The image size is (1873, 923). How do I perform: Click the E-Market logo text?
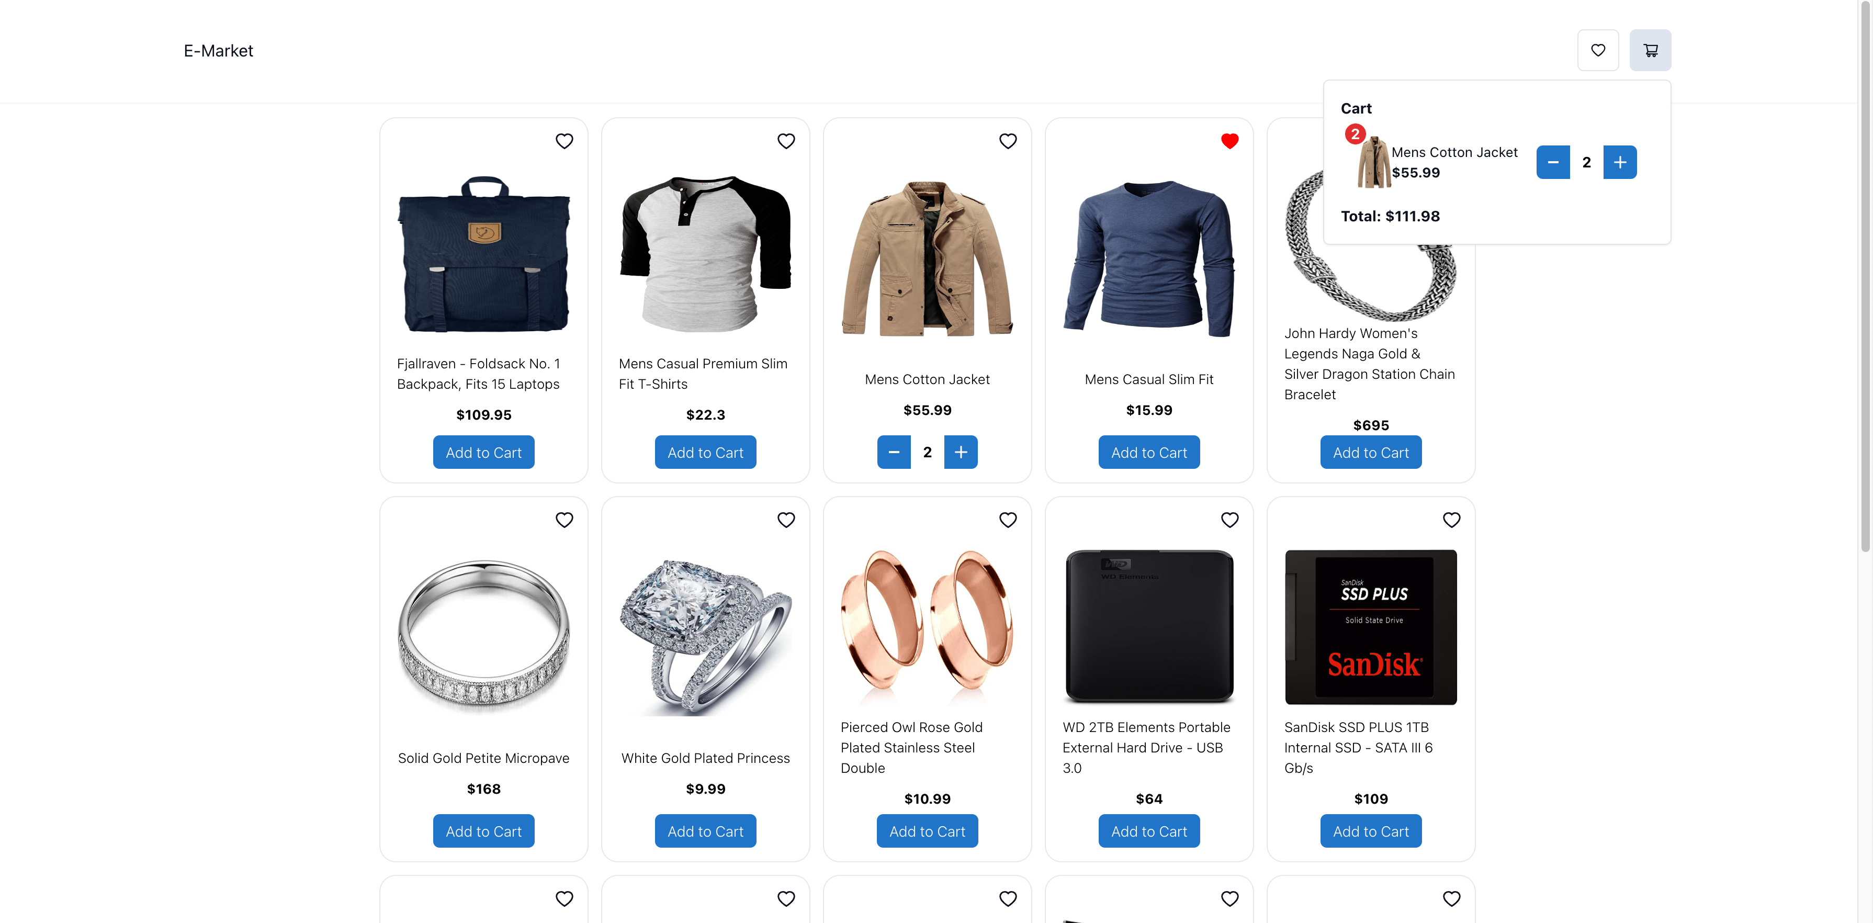click(218, 51)
